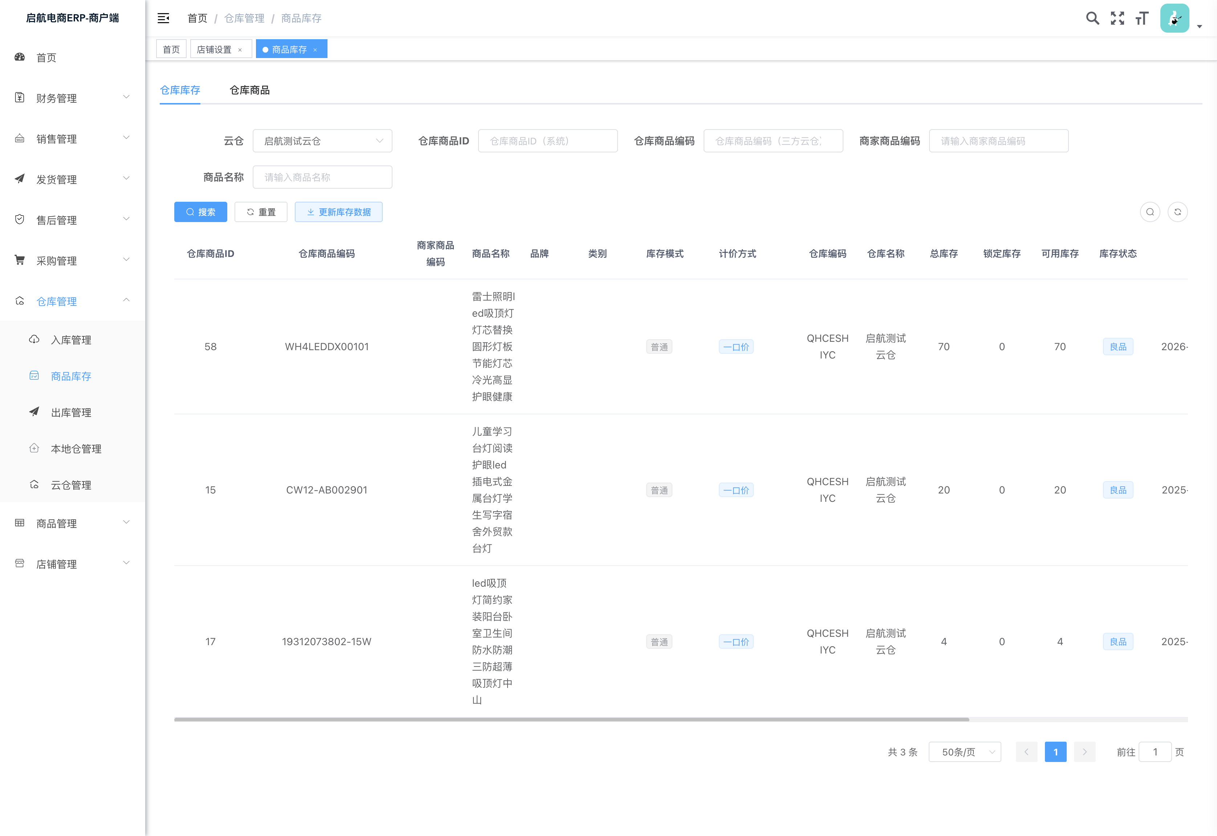Open 出库管理 in the sidebar
This screenshot has height=836, width=1217.
[x=71, y=413]
